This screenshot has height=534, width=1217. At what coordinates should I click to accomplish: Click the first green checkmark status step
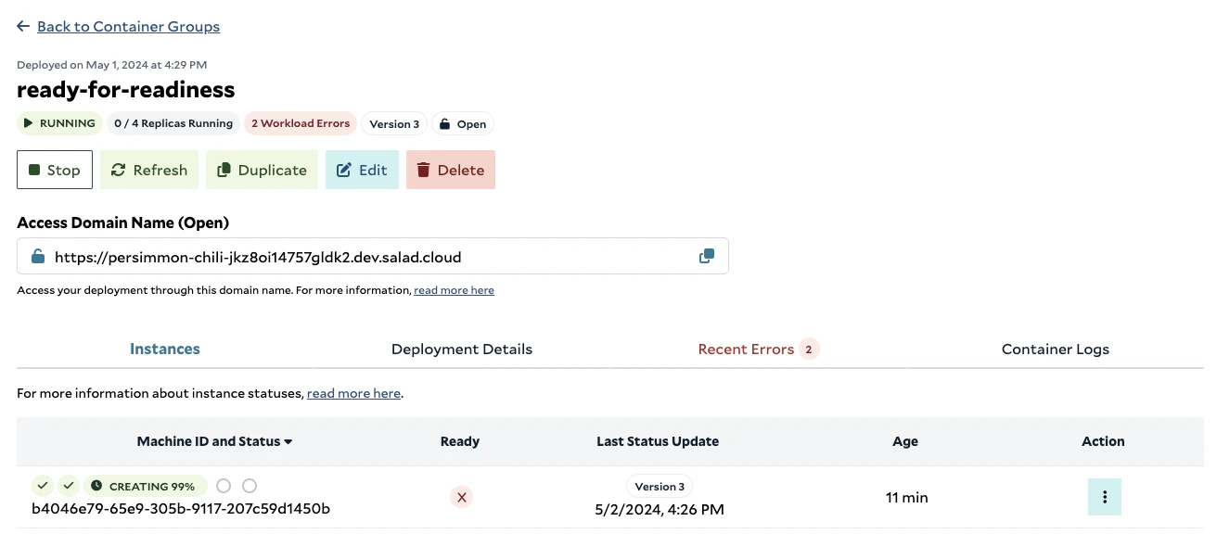point(43,486)
